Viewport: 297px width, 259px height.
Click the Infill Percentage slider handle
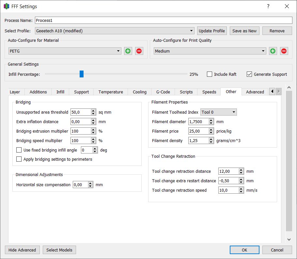[x=82, y=74]
